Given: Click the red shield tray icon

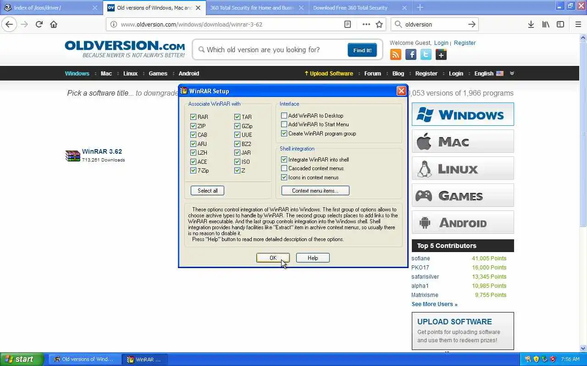Looking at the screenshot, I should click(x=553, y=359).
